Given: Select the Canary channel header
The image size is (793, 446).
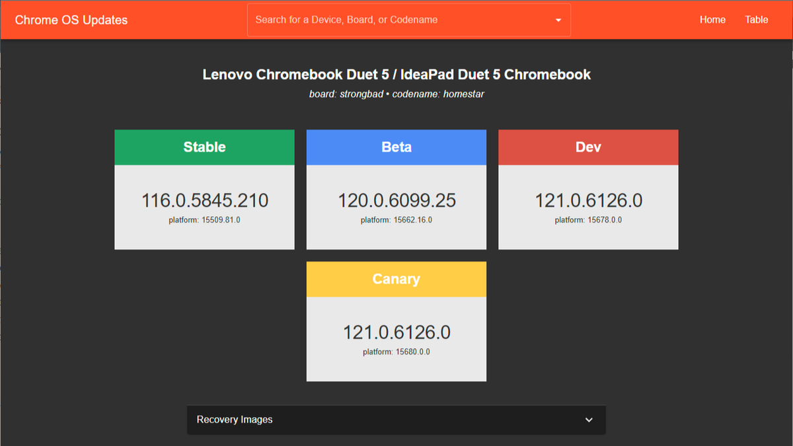Looking at the screenshot, I should 397,279.
